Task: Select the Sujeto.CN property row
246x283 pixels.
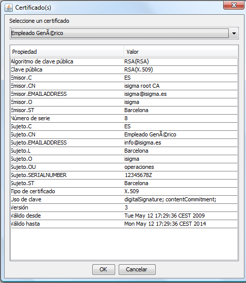Action: pos(124,134)
